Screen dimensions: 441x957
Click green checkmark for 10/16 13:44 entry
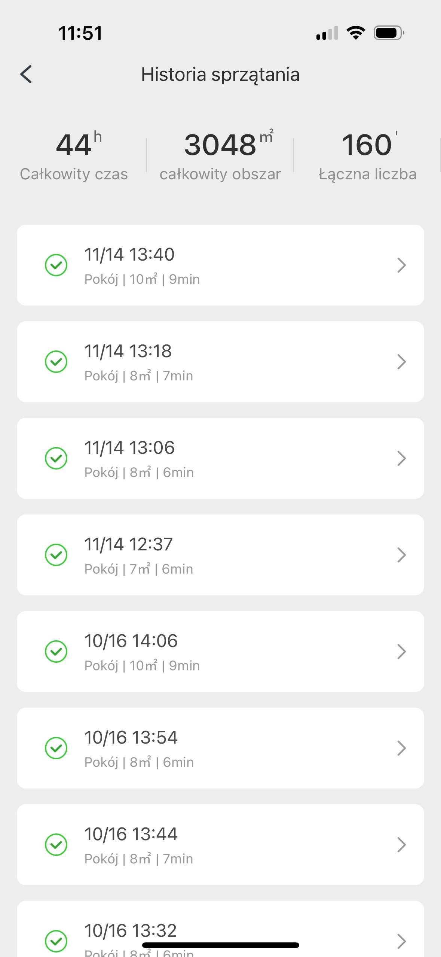pos(56,845)
